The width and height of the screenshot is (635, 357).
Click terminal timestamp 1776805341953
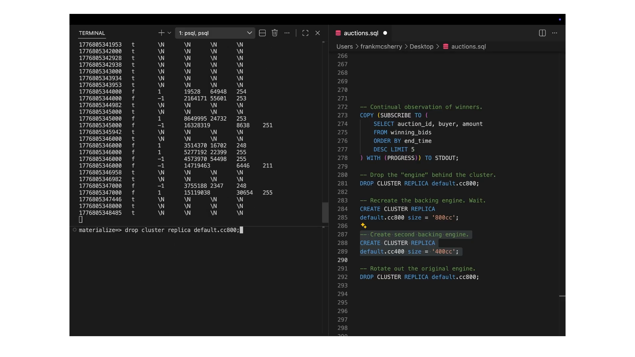pos(100,45)
